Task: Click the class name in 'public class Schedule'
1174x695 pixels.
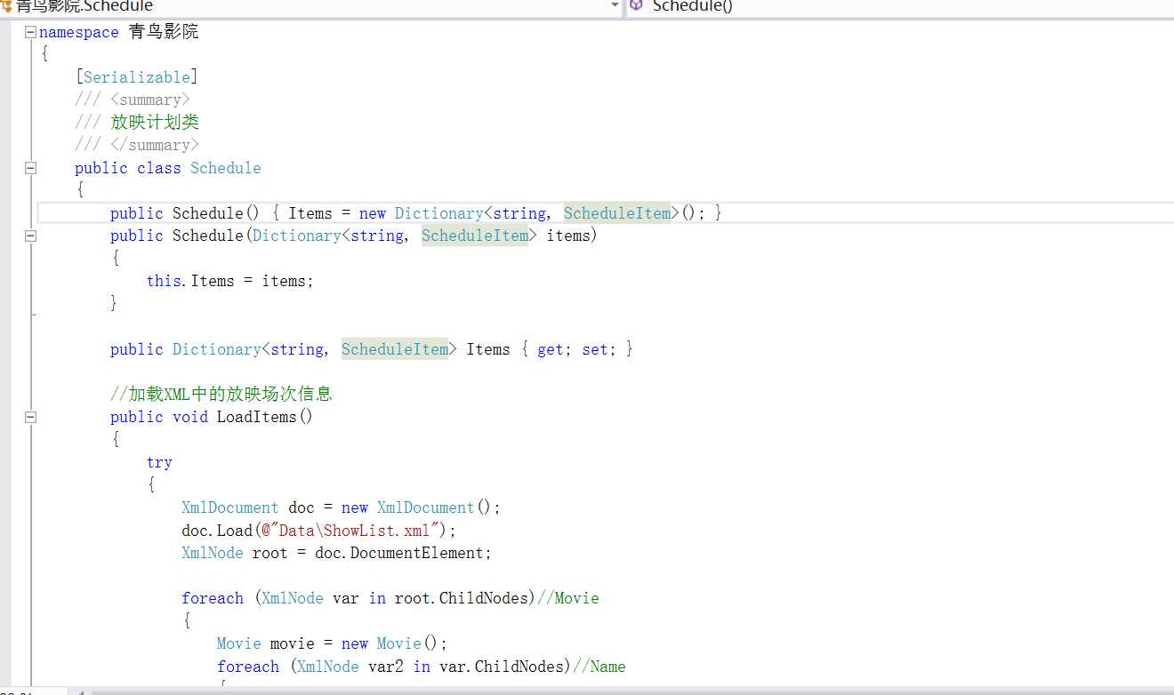Action: 226,168
